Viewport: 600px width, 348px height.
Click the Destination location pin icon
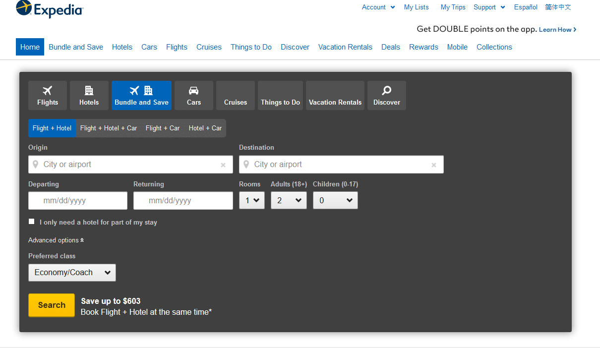246,164
